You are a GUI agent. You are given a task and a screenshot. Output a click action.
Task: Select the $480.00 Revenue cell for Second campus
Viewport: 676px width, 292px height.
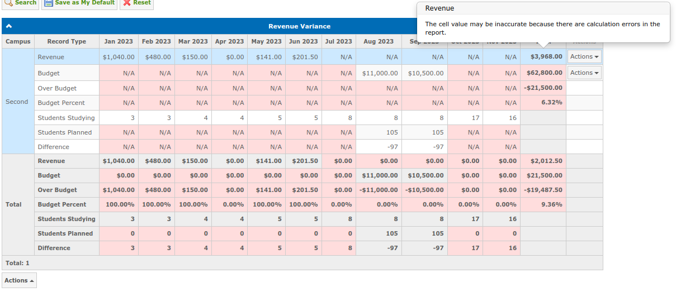157,57
